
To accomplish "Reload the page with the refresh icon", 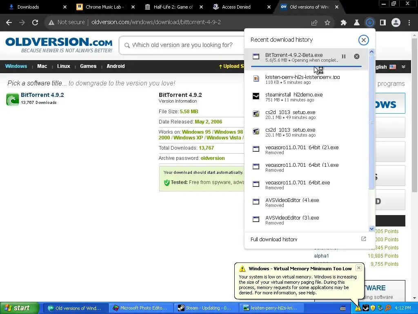I will point(35,22).
